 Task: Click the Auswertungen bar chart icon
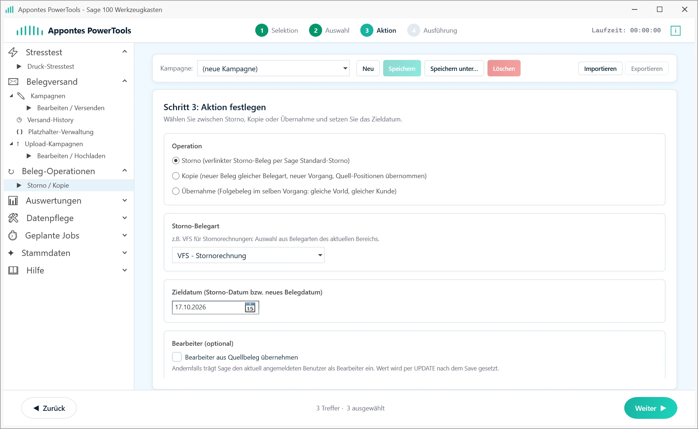click(13, 201)
